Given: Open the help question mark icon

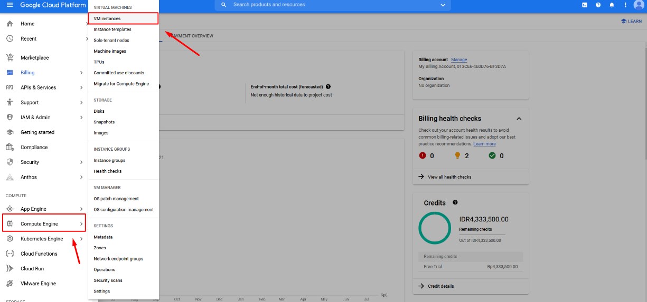Looking at the screenshot, I should click(598, 5).
